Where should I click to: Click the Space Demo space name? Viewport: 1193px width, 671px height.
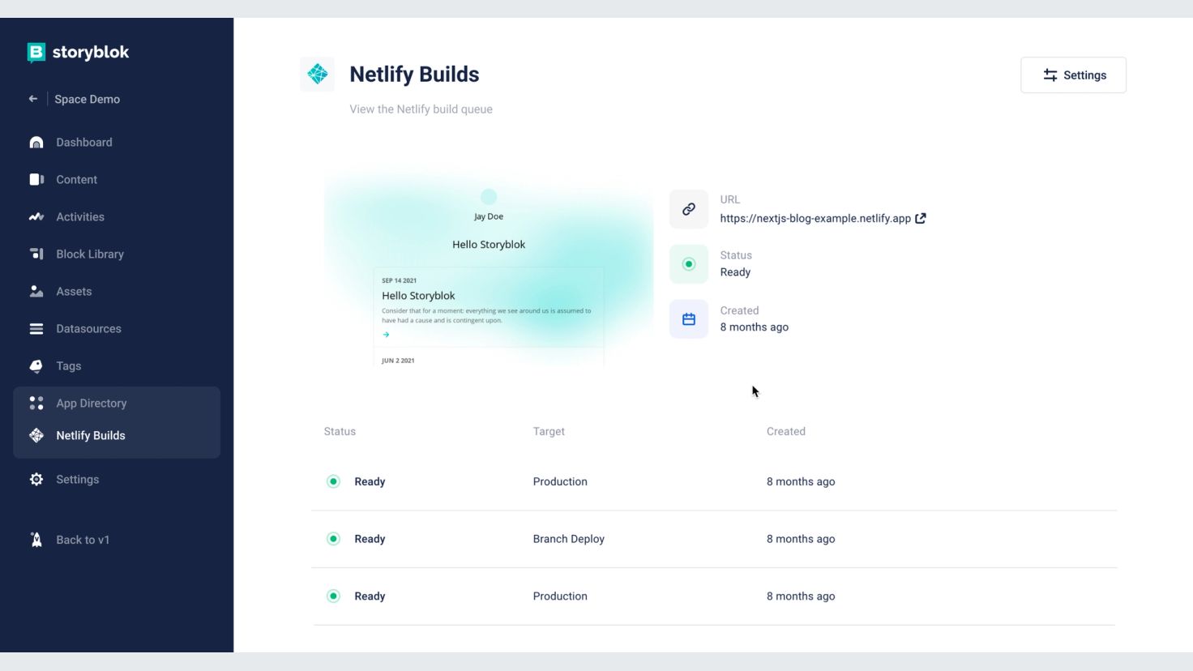pos(88,99)
